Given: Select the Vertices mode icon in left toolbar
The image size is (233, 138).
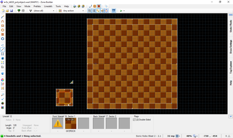Looking at the screenshot, I should pos(3,45).
